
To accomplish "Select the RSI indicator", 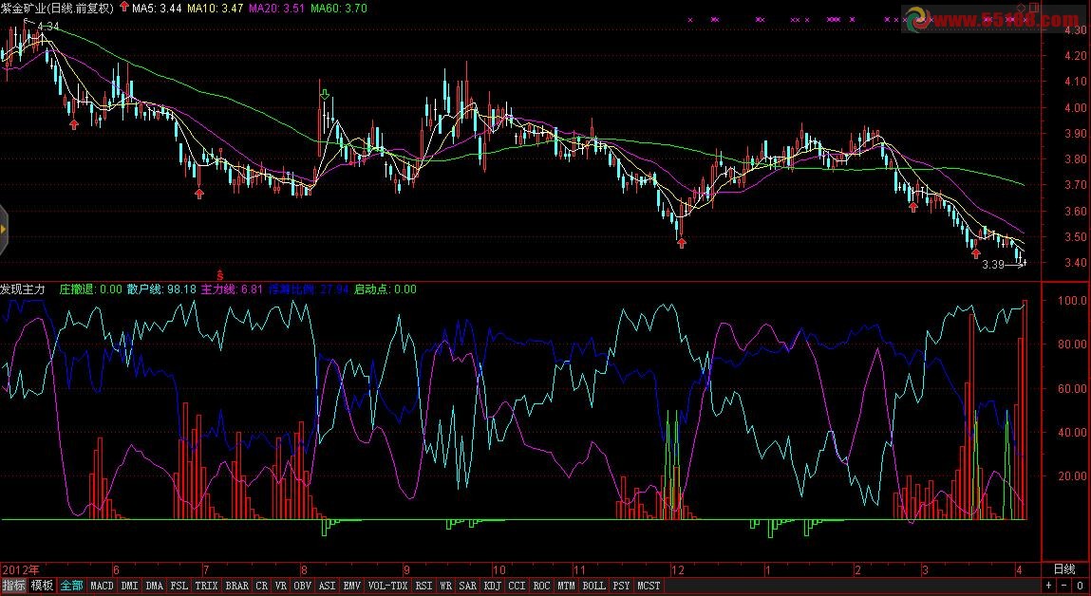I will coord(423,586).
